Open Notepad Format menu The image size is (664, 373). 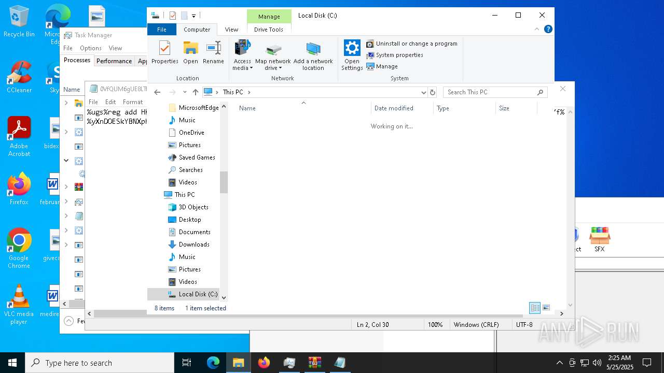coord(133,102)
